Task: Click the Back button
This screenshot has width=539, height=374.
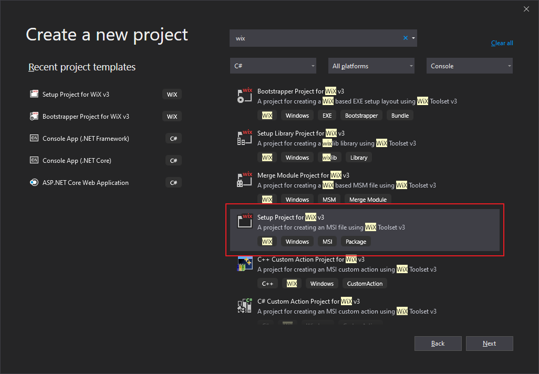Action: (438, 343)
